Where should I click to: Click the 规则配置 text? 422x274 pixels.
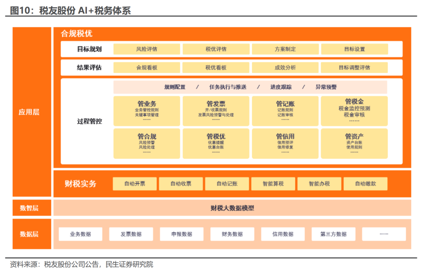[x=175, y=87]
